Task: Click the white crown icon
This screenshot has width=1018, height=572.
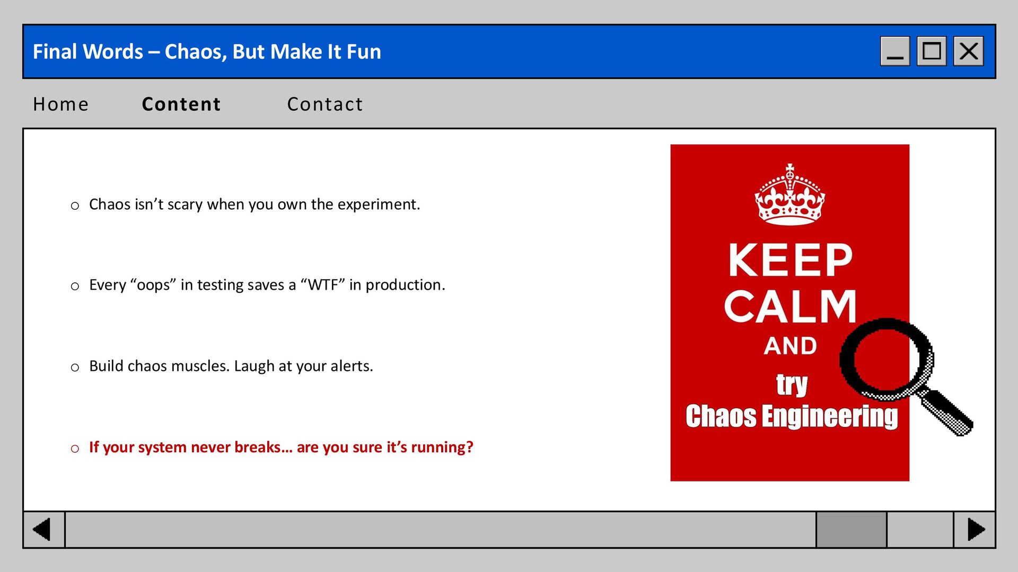Action: 789,195
